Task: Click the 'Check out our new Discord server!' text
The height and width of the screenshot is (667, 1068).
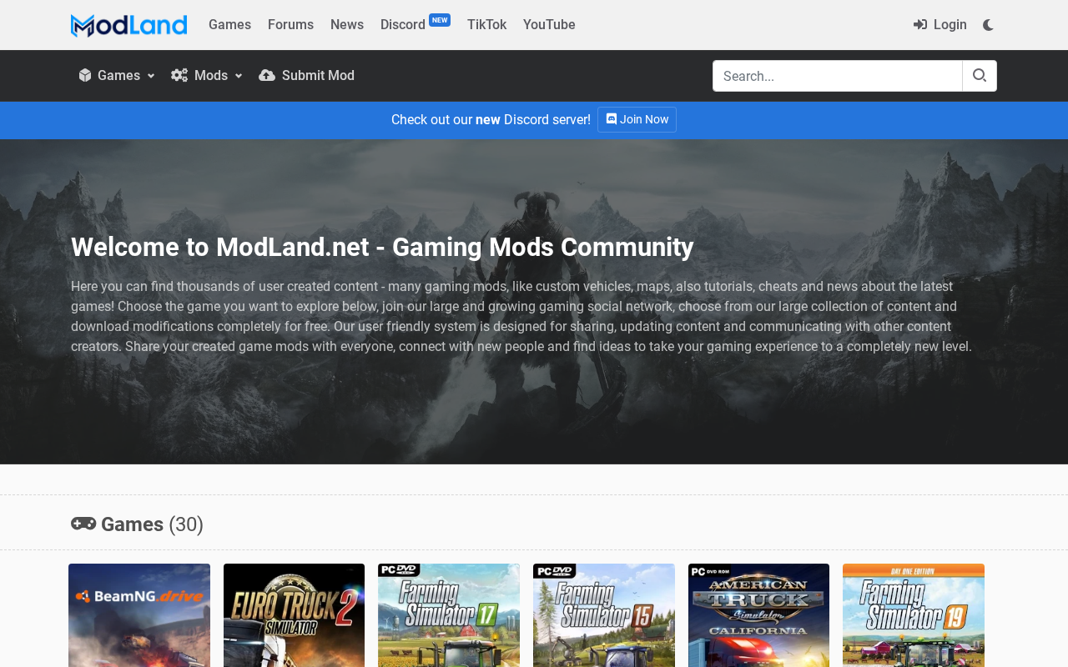Action: [491, 119]
